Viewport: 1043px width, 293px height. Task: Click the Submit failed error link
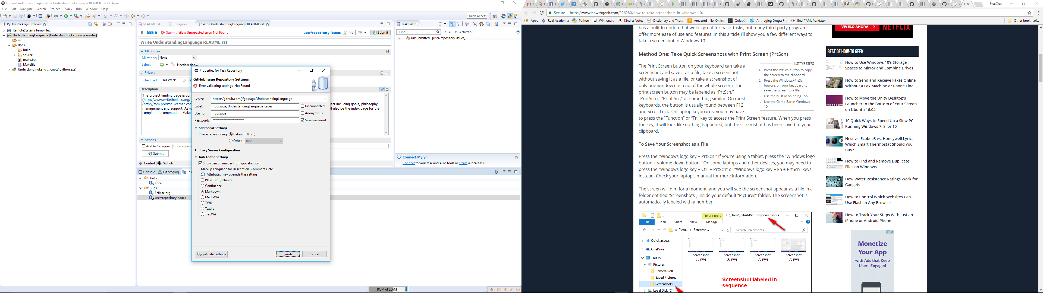(197, 33)
